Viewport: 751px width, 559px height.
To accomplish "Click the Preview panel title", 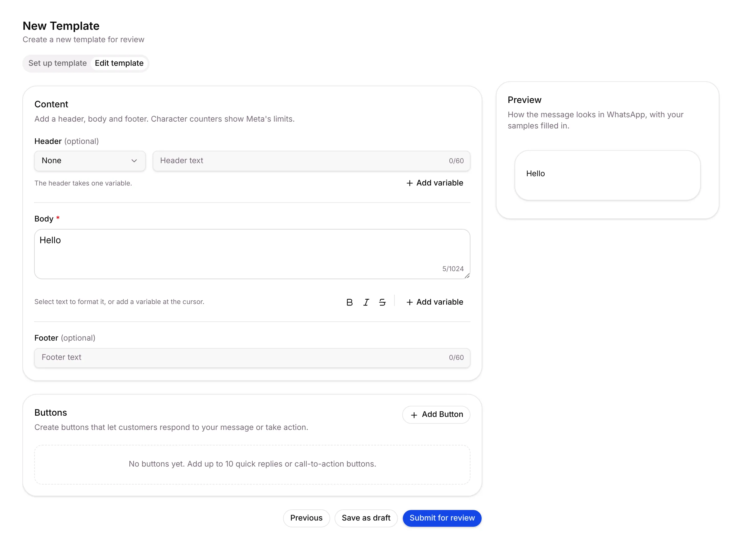I will point(524,100).
